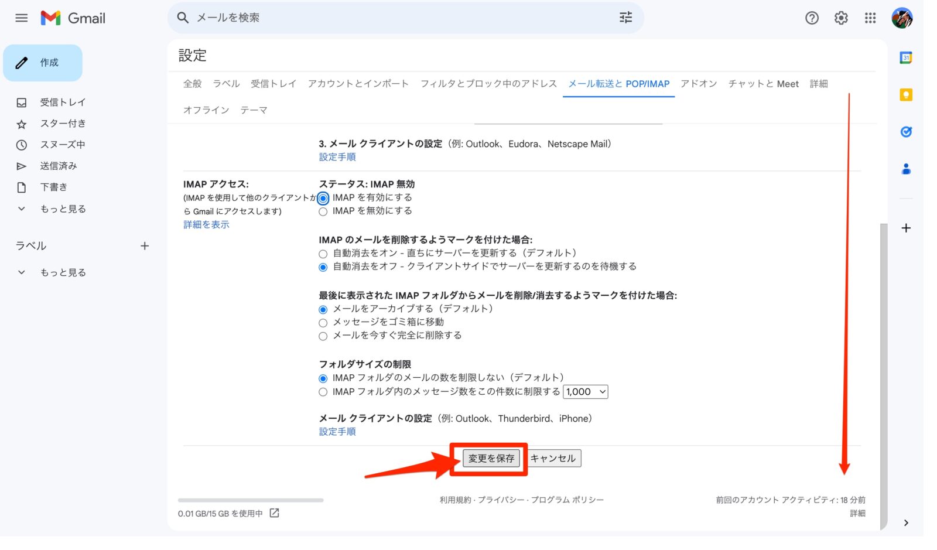Click the キャンセル button

tap(553, 459)
